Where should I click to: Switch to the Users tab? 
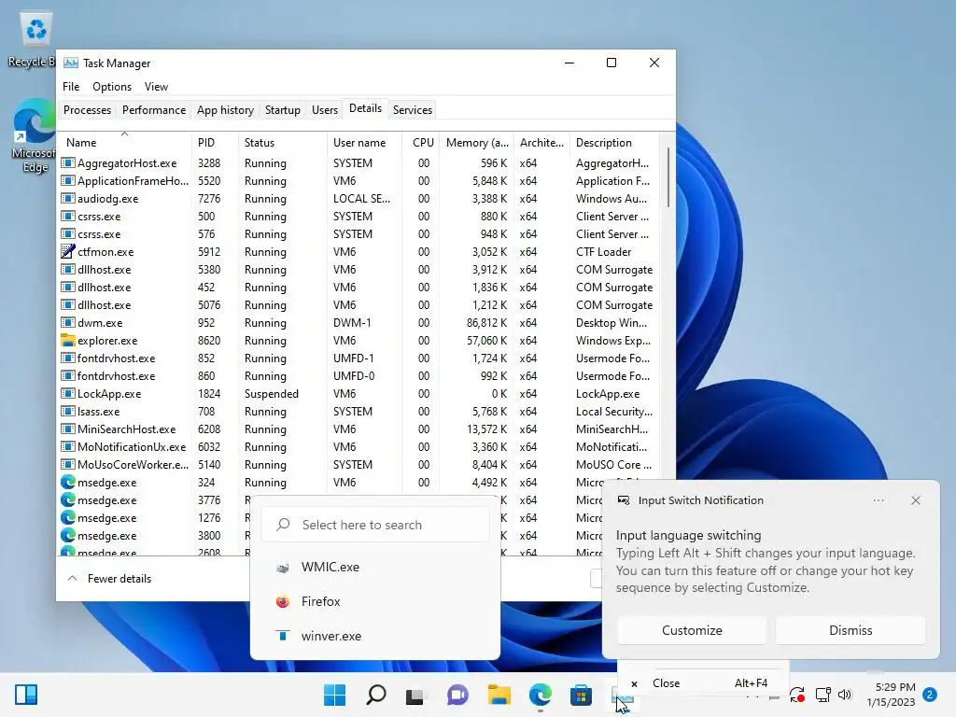coord(324,110)
